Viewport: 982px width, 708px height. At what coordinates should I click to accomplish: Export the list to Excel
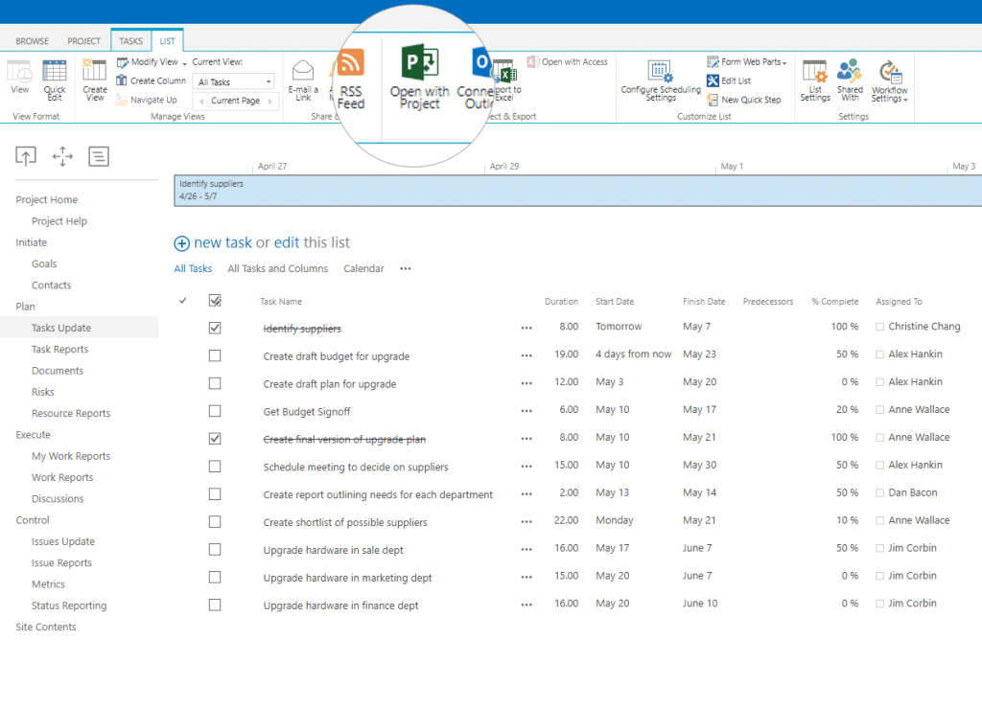click(x=503, y=75)
